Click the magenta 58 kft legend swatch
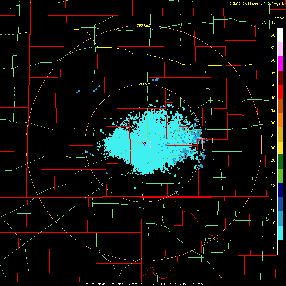The width and height of the screenshot is (286, 286). click(x=281, y=63)
